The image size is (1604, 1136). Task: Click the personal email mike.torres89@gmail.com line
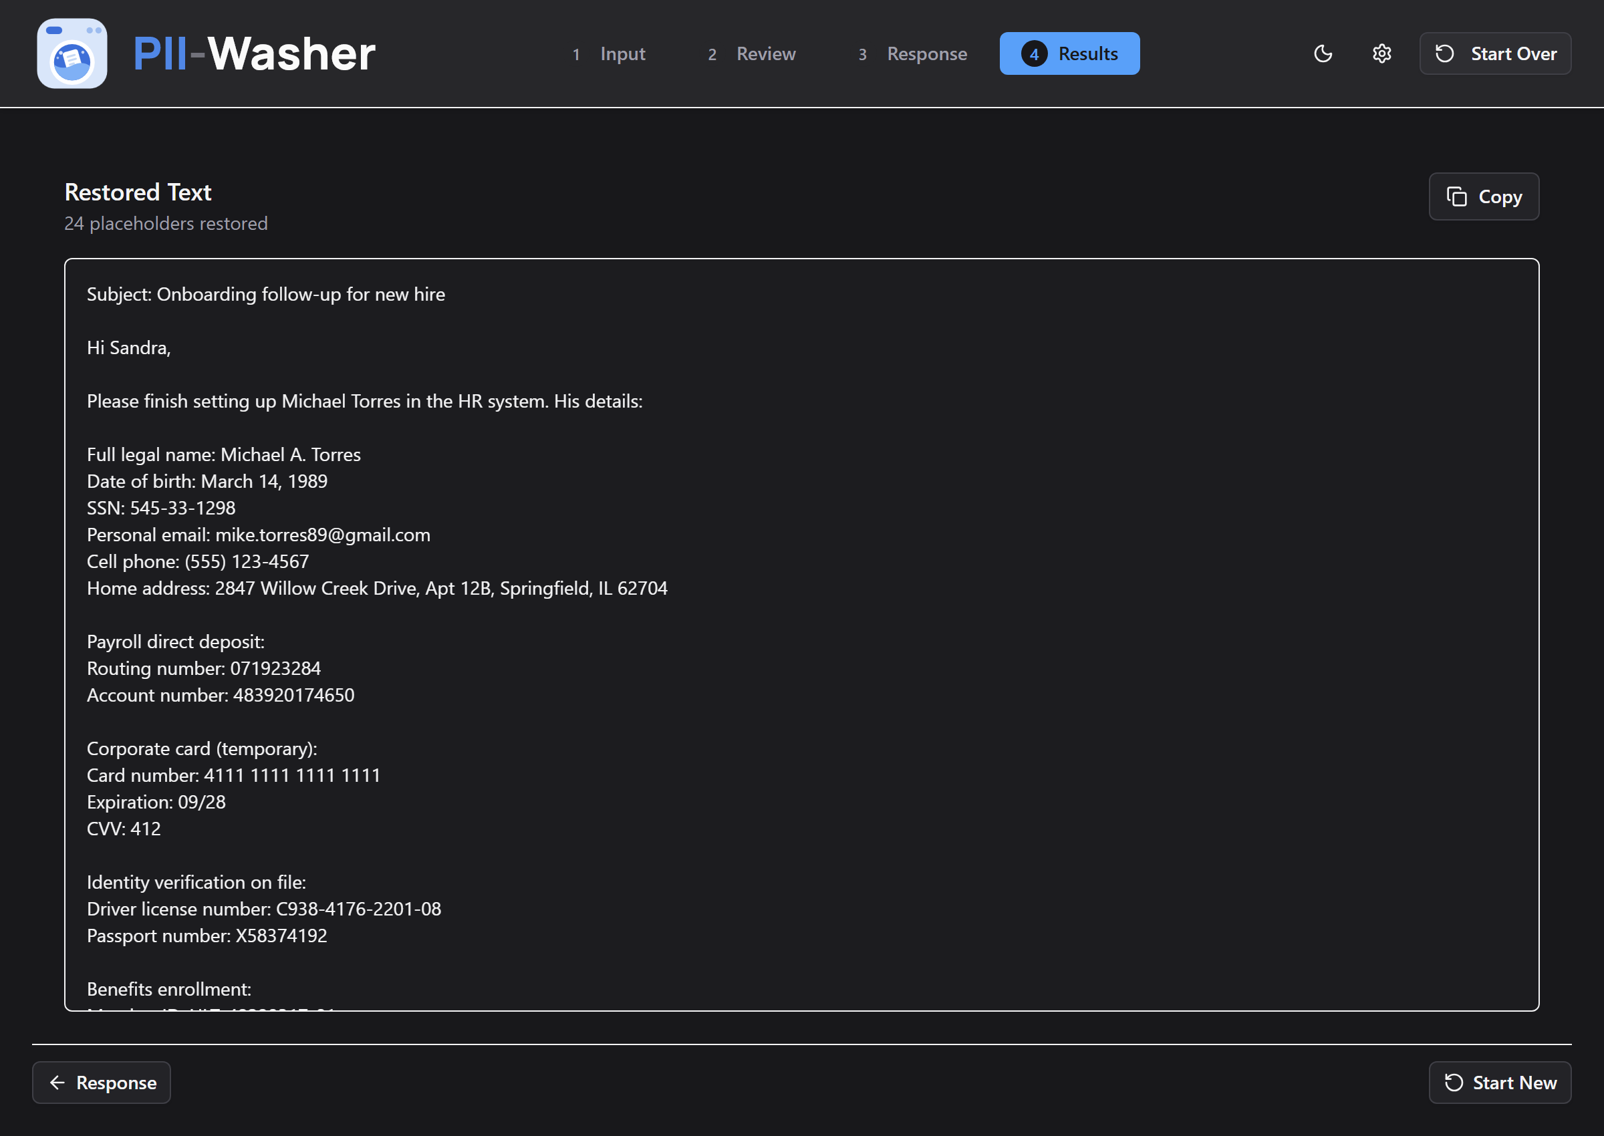coord(259,535)
